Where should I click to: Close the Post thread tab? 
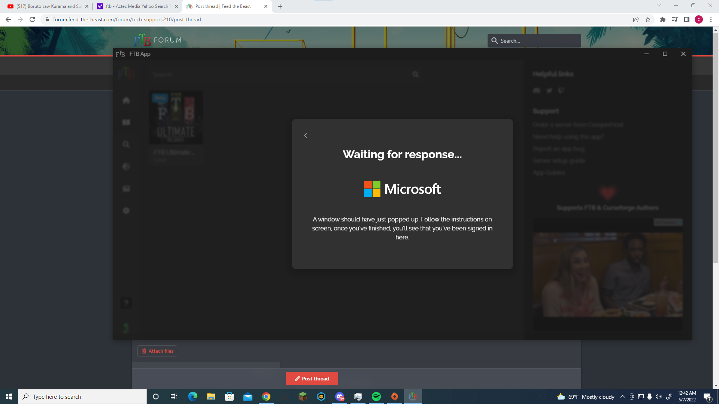coord(266,6)
